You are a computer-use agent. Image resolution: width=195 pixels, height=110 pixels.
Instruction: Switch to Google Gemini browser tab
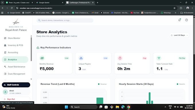pyautogui.click(x=50, y=3)
